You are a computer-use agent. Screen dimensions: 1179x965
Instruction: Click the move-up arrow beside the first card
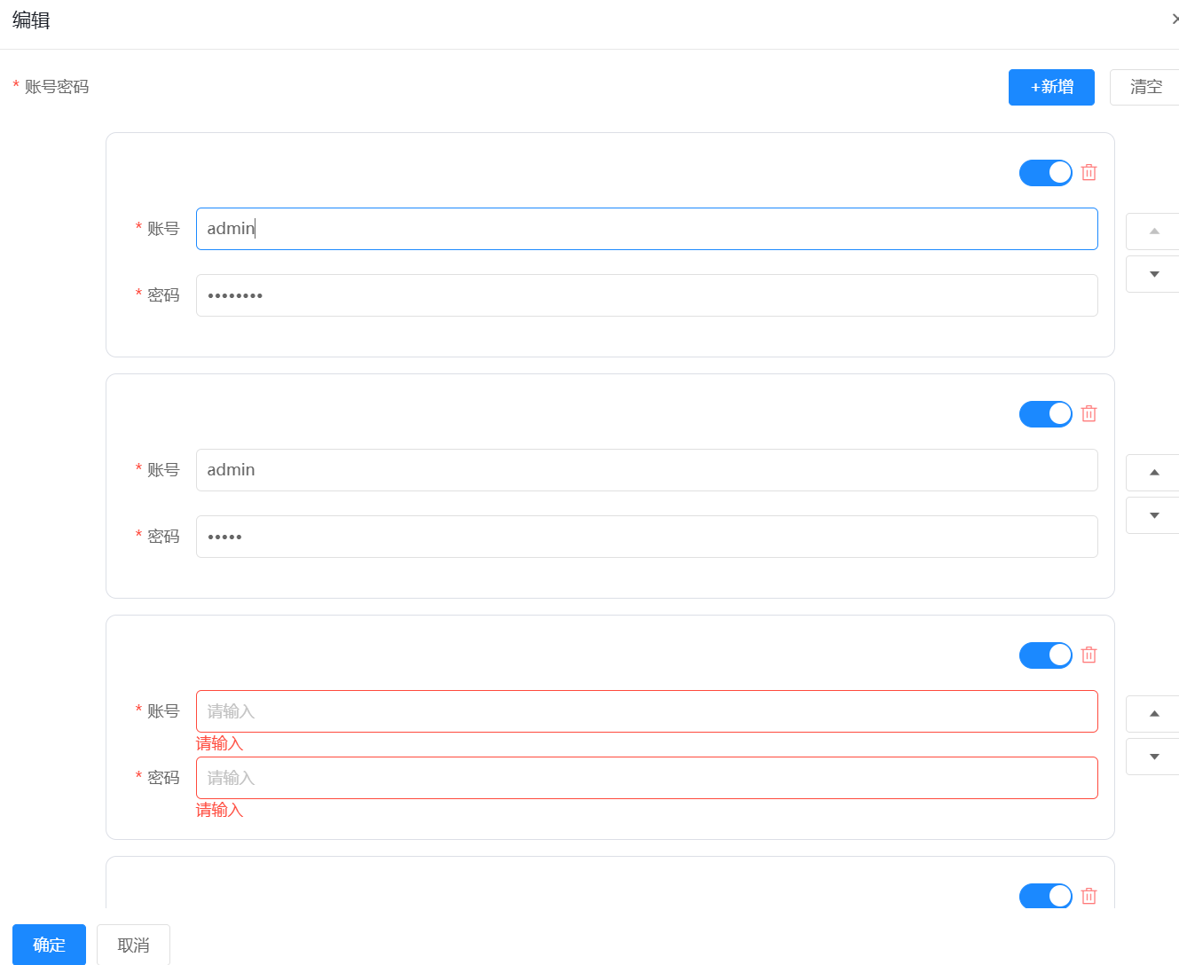tap(1153, 231)
